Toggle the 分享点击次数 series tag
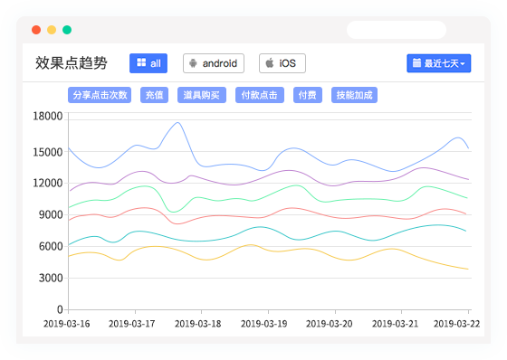 pos(100,95)
